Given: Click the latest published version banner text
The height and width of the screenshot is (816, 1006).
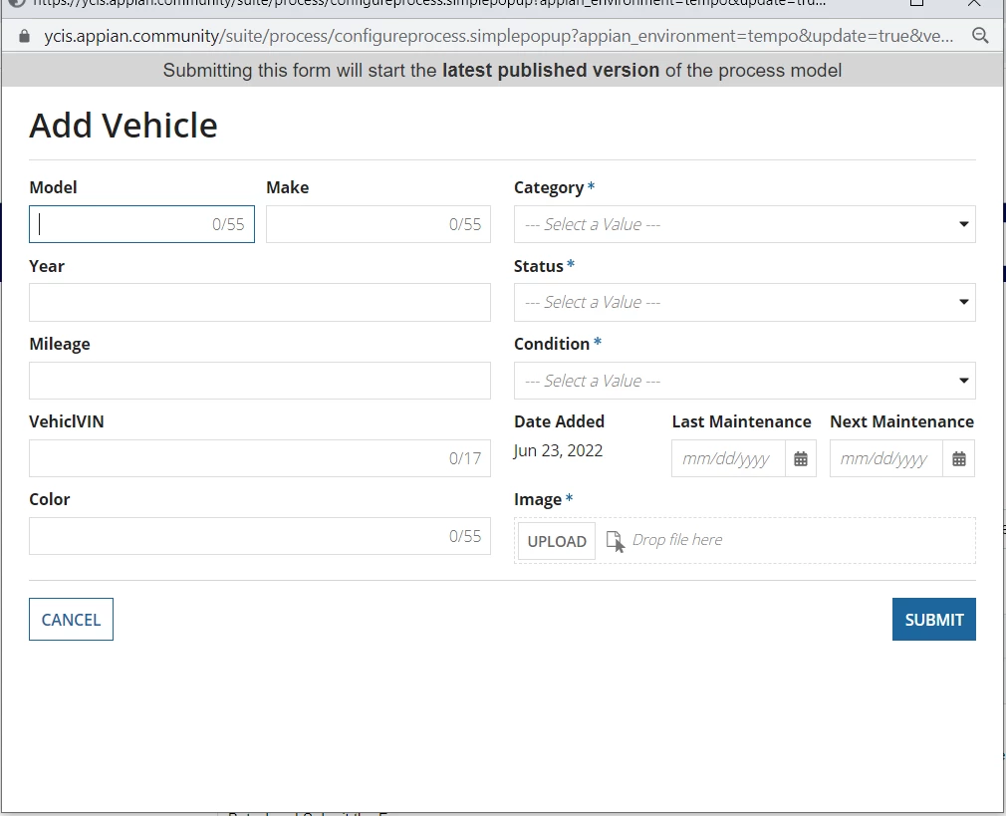Looking at the screenshot, I should click(x=551, y=70).
